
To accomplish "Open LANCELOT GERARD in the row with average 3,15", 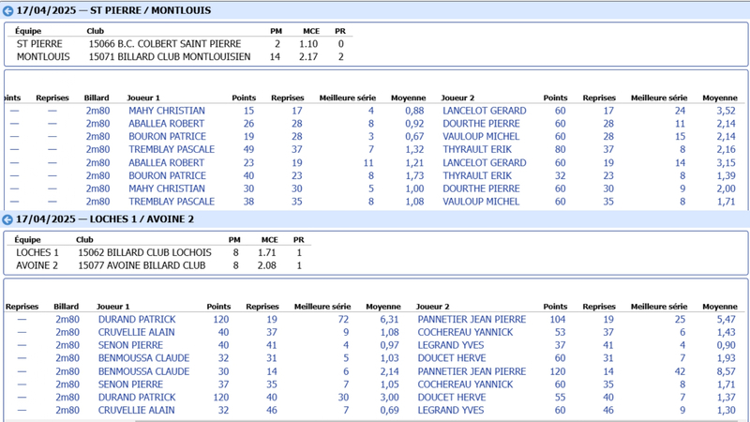I will point(484,162).
